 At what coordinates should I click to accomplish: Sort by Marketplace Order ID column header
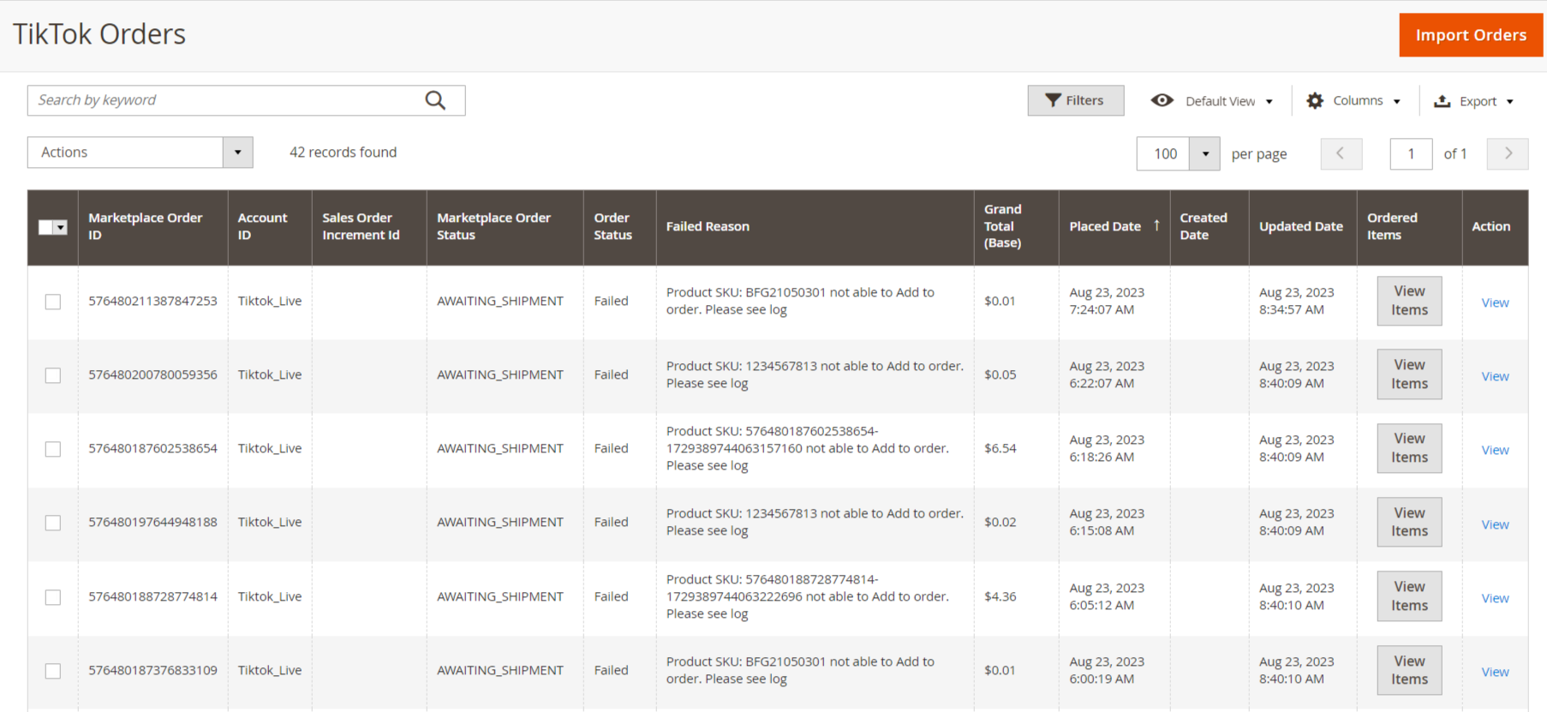[x=145, y=226]
